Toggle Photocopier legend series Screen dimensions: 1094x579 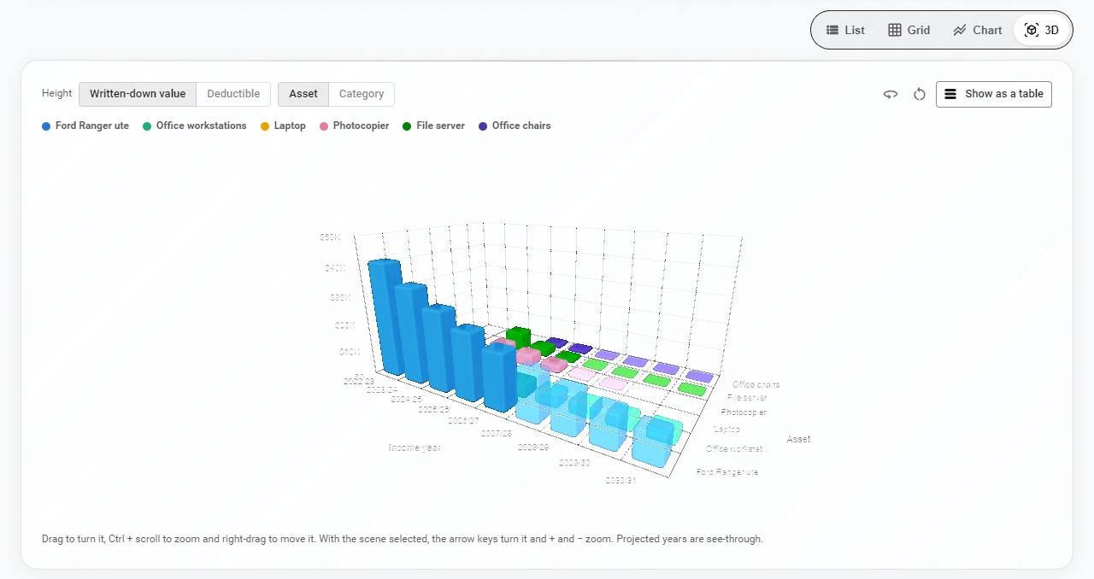355,126
